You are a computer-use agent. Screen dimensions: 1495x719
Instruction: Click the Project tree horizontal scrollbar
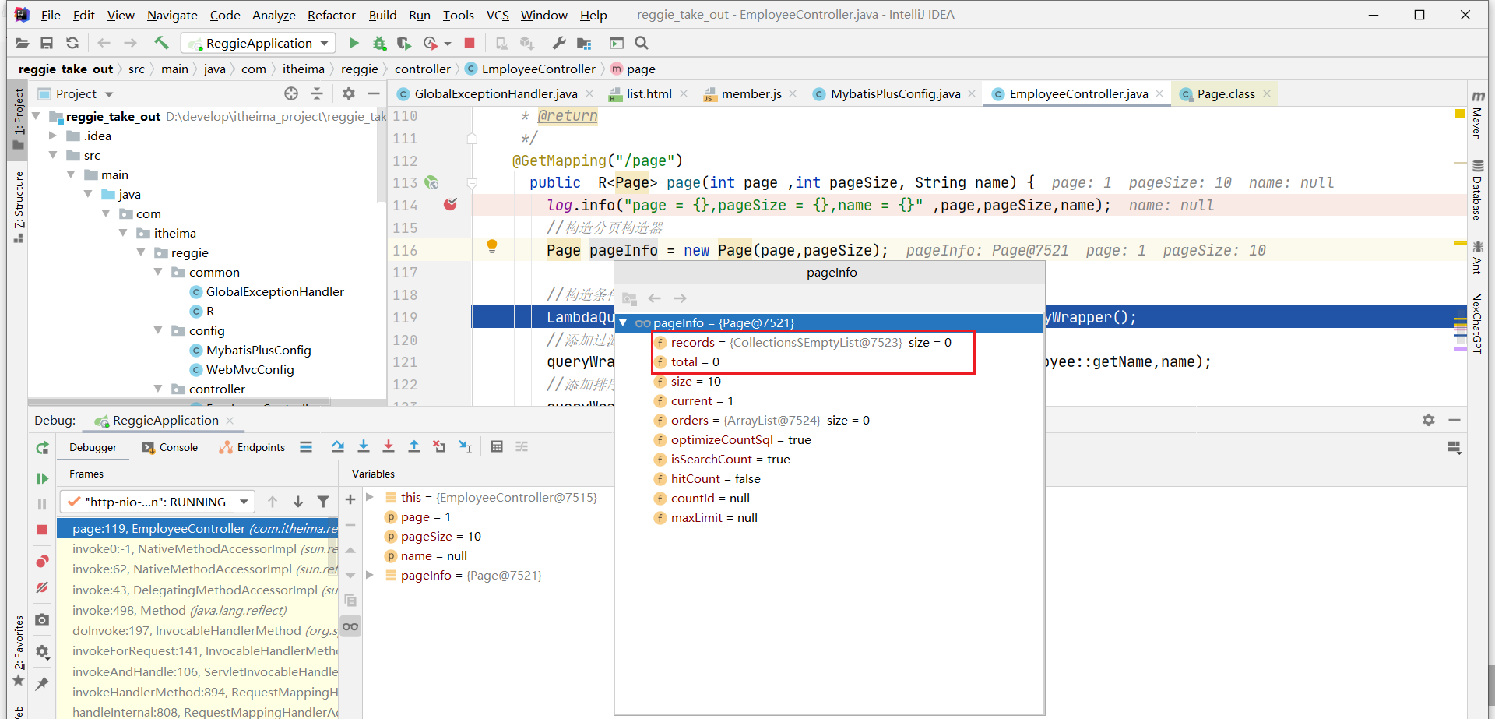coord(179,402)
